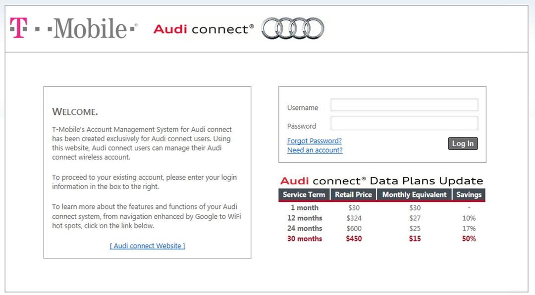Click the Retail Price column header
Image resolution: width=535 pixels, height=295 pixels.
[353, 195]
